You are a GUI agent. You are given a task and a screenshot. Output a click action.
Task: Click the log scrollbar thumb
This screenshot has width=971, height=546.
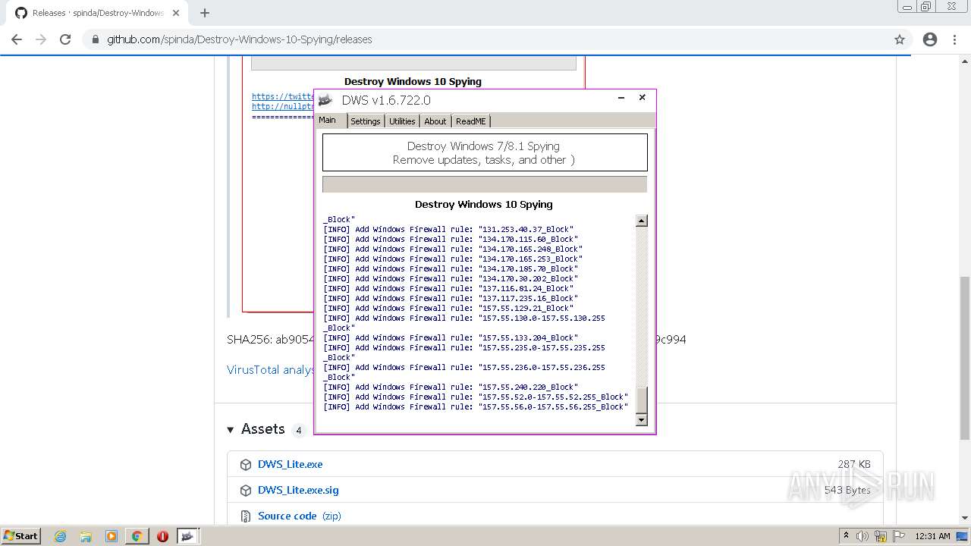coord(642,400)
